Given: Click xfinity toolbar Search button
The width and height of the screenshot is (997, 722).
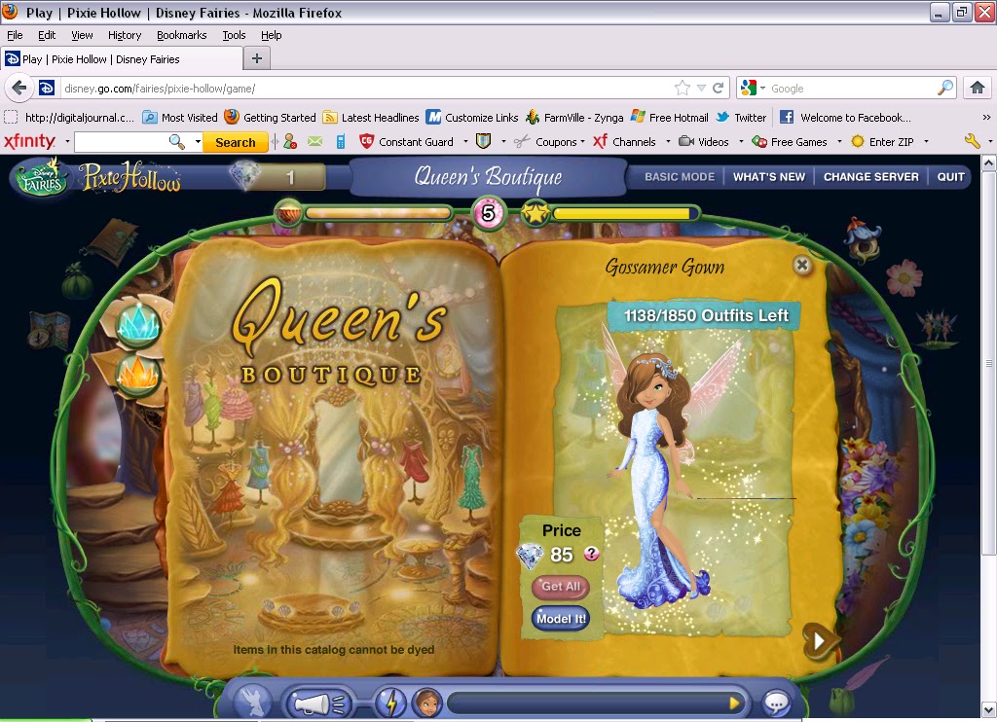Looking at the screenshot, I should [236, 142].
